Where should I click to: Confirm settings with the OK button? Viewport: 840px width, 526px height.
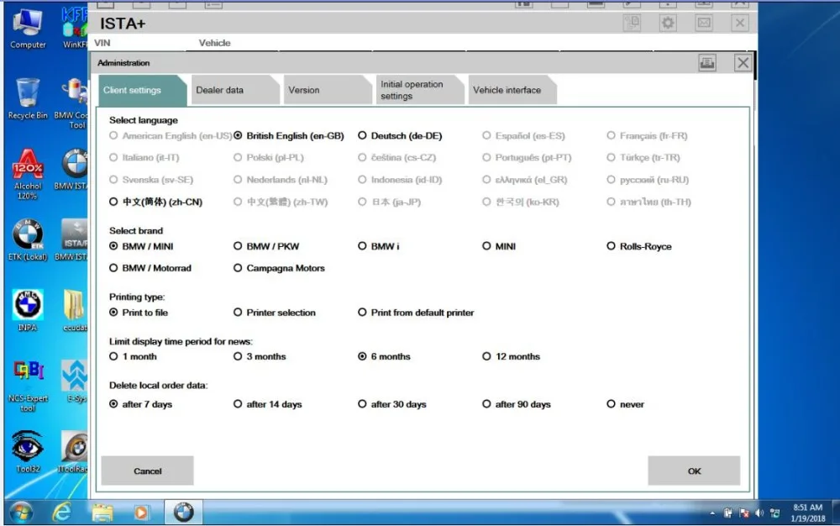pos(695,471)
